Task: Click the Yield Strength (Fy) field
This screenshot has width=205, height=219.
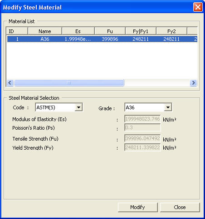Action: [x=142, y=147]
